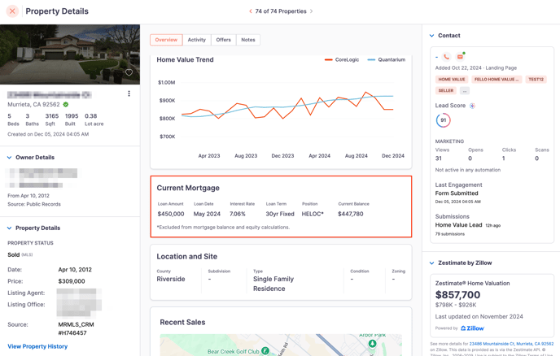Click the Zillow logo
The image size is (560, 356).
472,328
